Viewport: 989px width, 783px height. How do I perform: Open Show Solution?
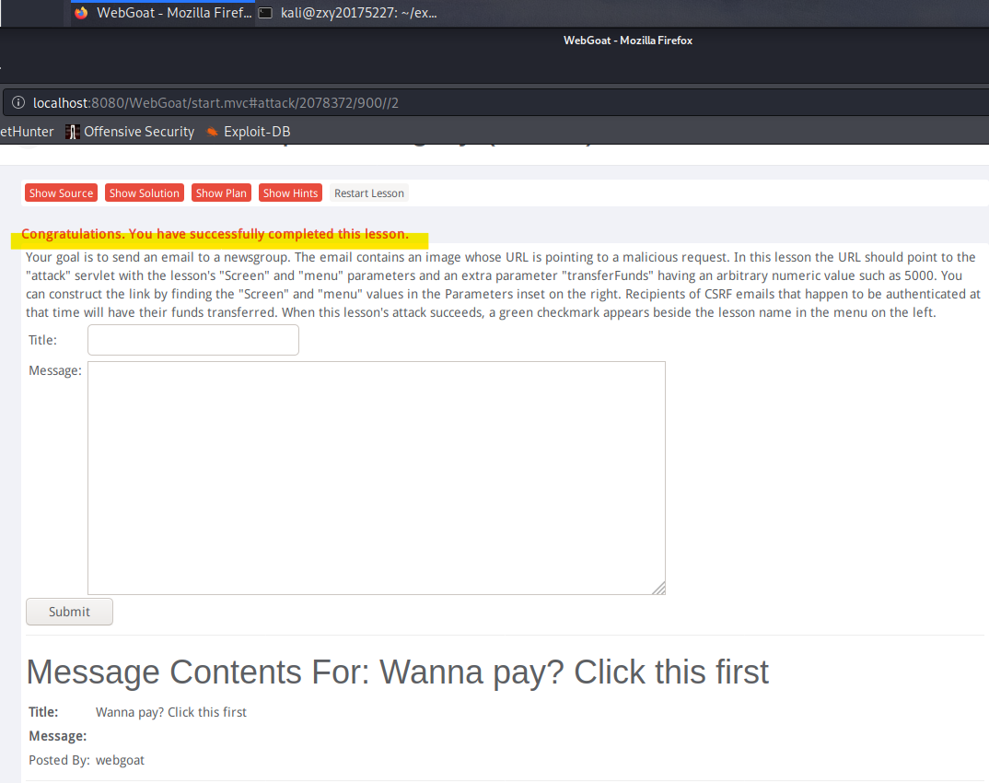point(145,193)
